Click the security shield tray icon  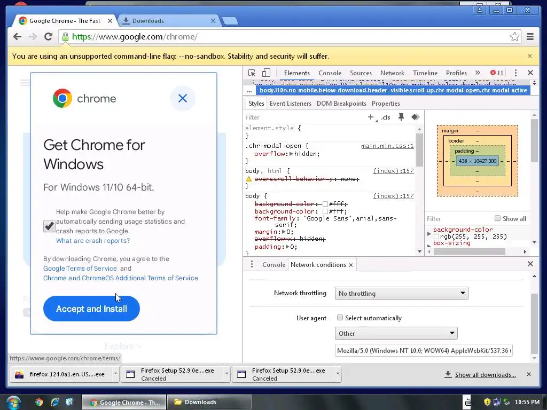[487, 402]
